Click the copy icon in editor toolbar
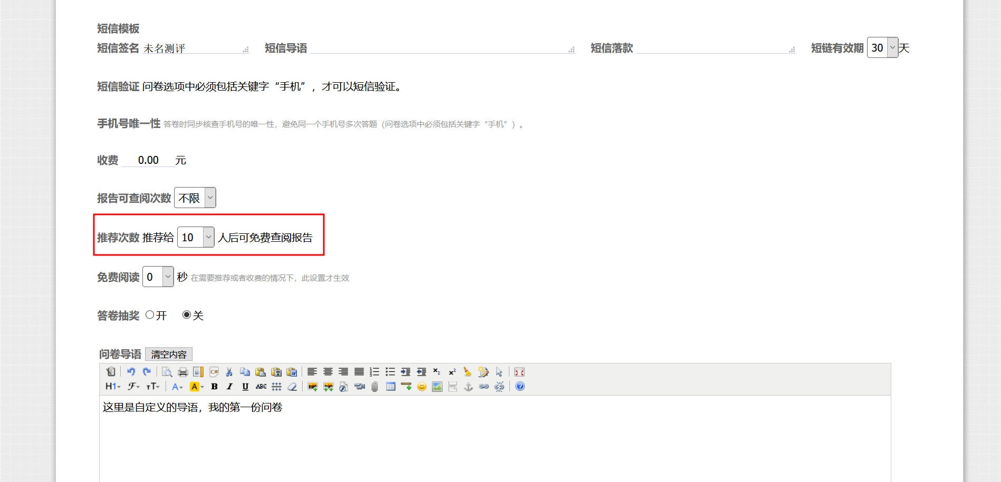 point(245,372)
